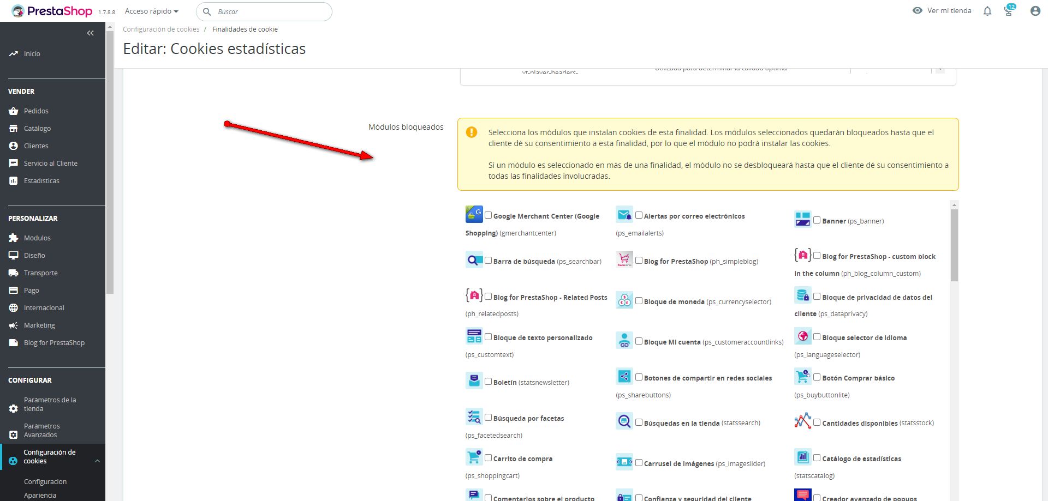Click the Transporte truck icon

point(14,273)
